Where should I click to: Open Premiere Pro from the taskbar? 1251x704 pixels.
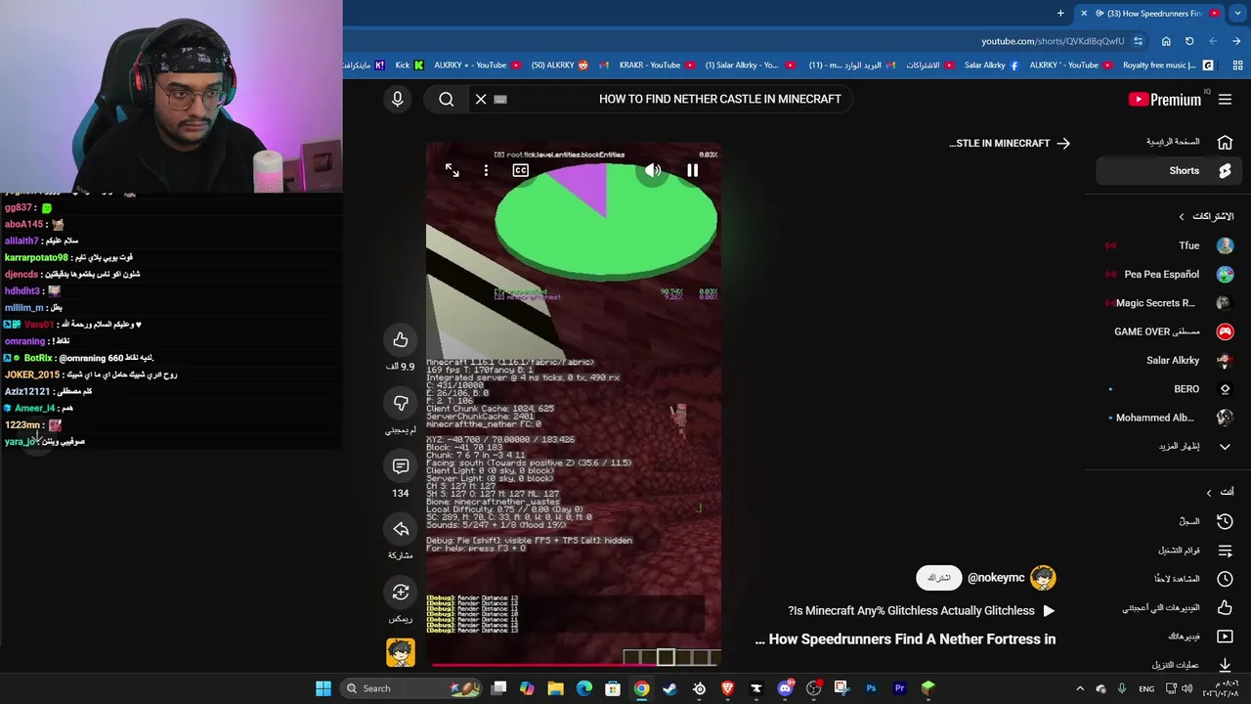900,688
